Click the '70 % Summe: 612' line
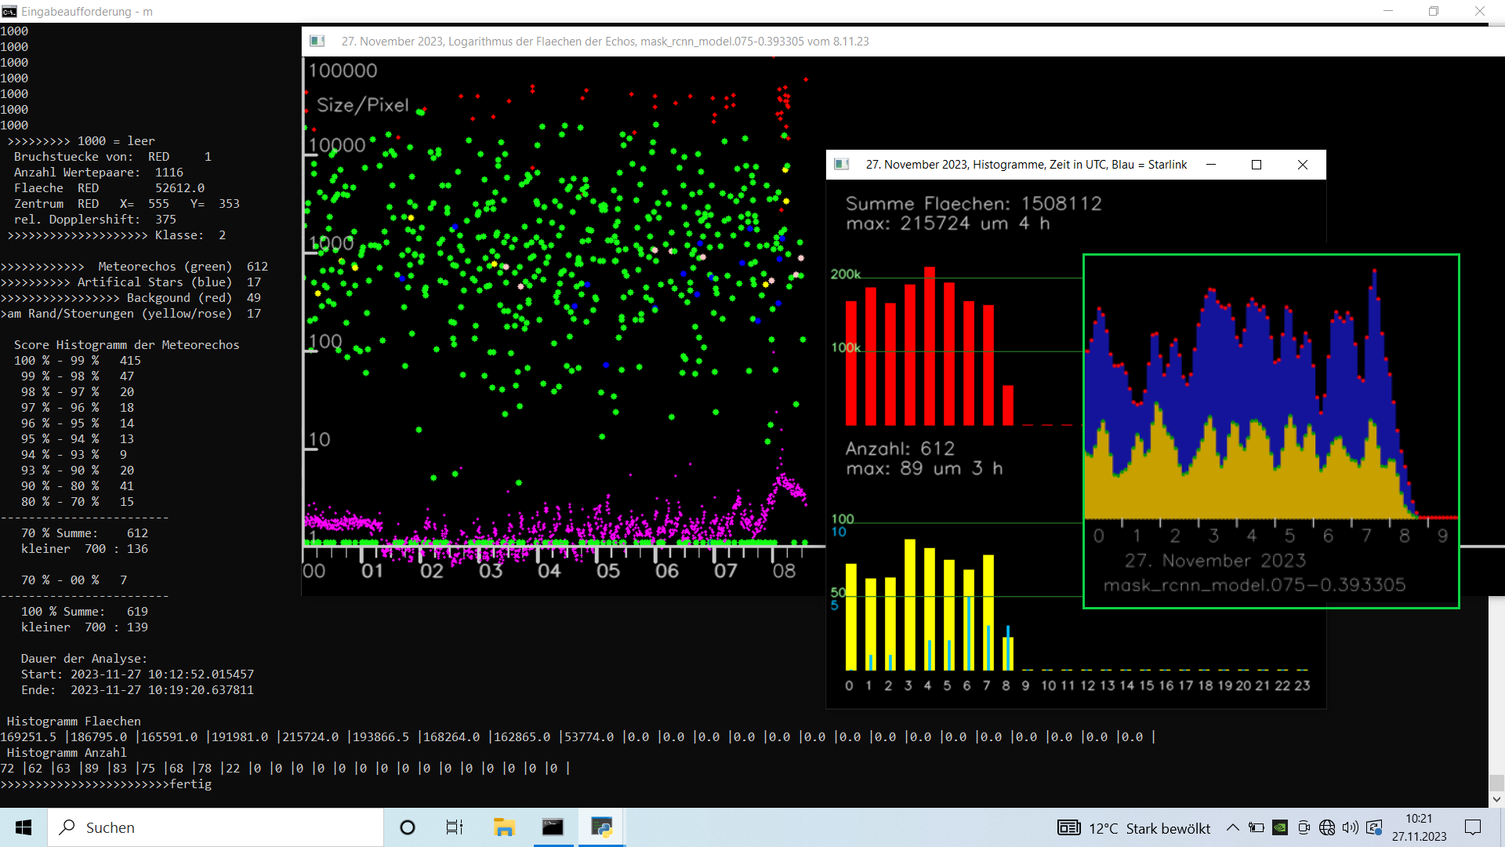The image size is (1505, 847). 85,533
